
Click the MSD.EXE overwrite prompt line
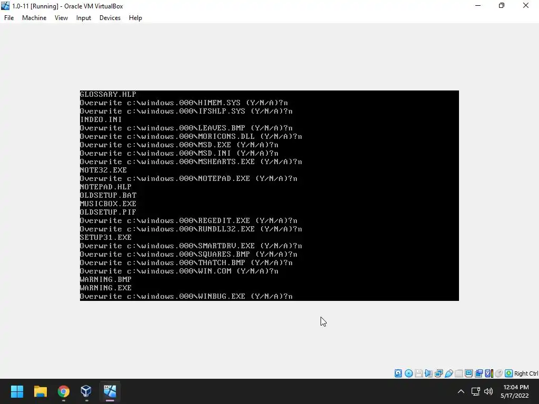click(x=179, y=145)
